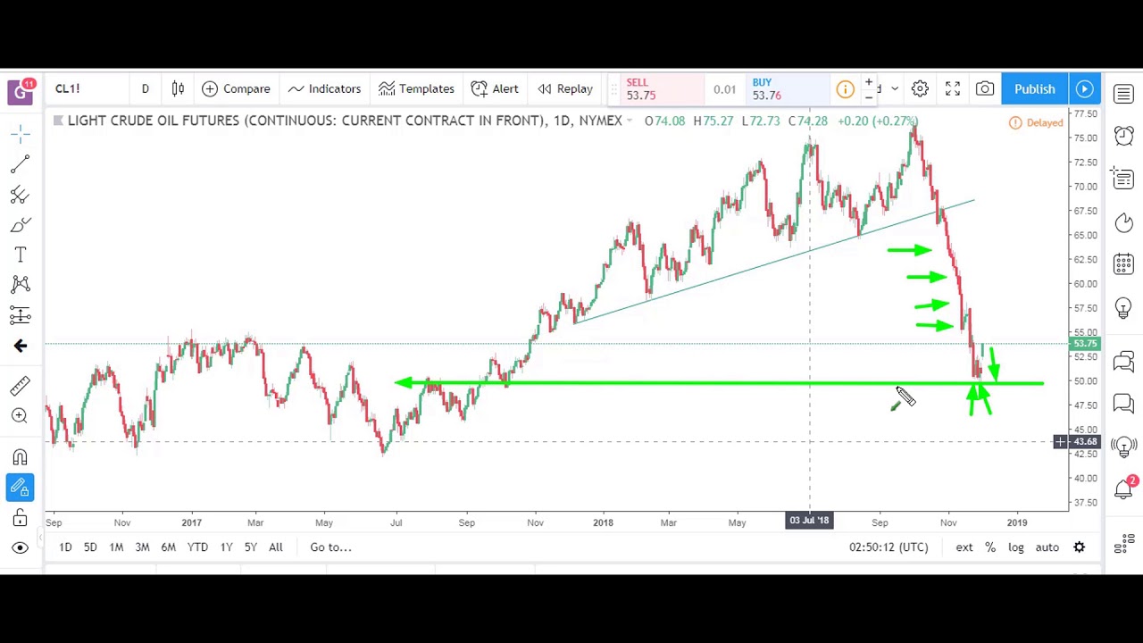Open chart settings with the gear icon
Screen dimensions: 1143x643
pyautogui.click(x=920, y=88)
